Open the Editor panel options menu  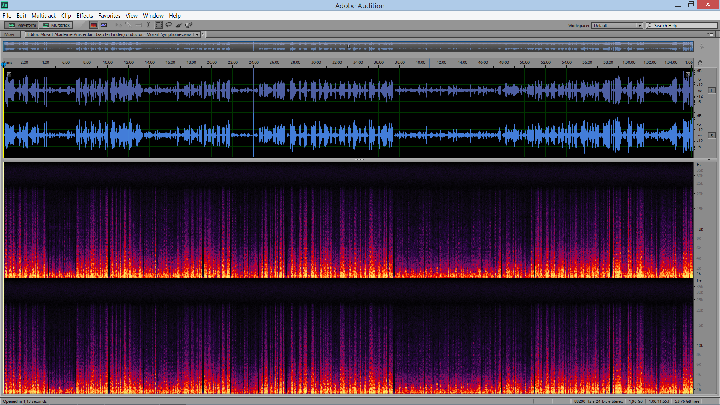[710, 34]
